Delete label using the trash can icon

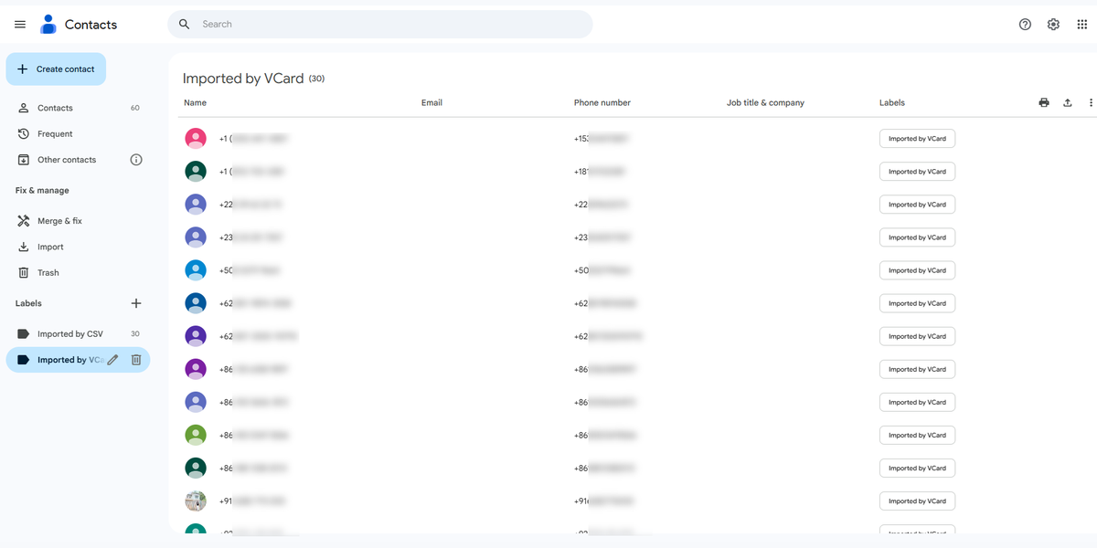click(x=136, y=360)
